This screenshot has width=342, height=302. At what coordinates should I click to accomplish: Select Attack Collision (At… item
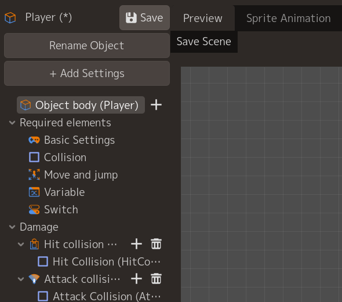(107, 297)
